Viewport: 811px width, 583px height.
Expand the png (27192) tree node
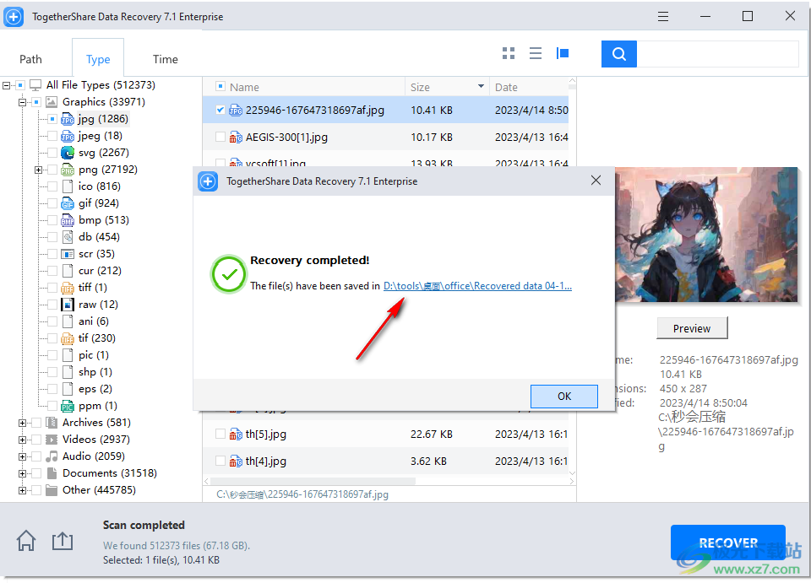click(x=38, y=170)
